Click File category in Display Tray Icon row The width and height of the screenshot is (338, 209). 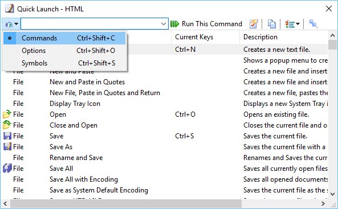tap(18, 104)
